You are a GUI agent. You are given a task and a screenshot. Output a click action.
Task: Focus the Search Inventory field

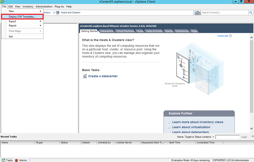pyautogui.click(x=224, y=13)
